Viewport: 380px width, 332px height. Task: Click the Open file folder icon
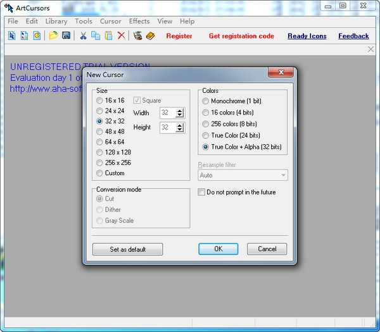click(54, 36)
